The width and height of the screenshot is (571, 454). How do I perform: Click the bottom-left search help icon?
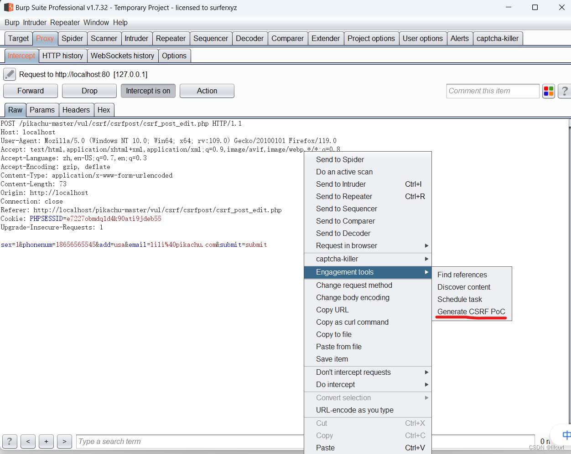coord(10,441)
